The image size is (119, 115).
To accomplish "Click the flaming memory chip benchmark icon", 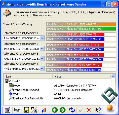I will tap(7, 13).
